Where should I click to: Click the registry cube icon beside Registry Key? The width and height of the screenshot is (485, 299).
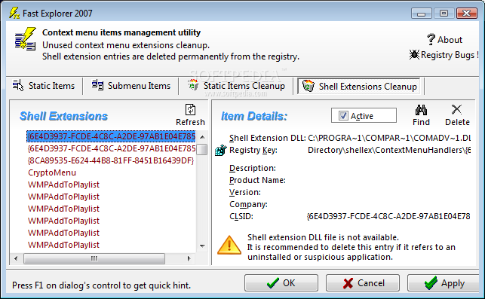221,150
